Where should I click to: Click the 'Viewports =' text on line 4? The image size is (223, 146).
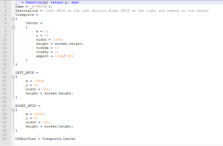[x=27, y=15]
